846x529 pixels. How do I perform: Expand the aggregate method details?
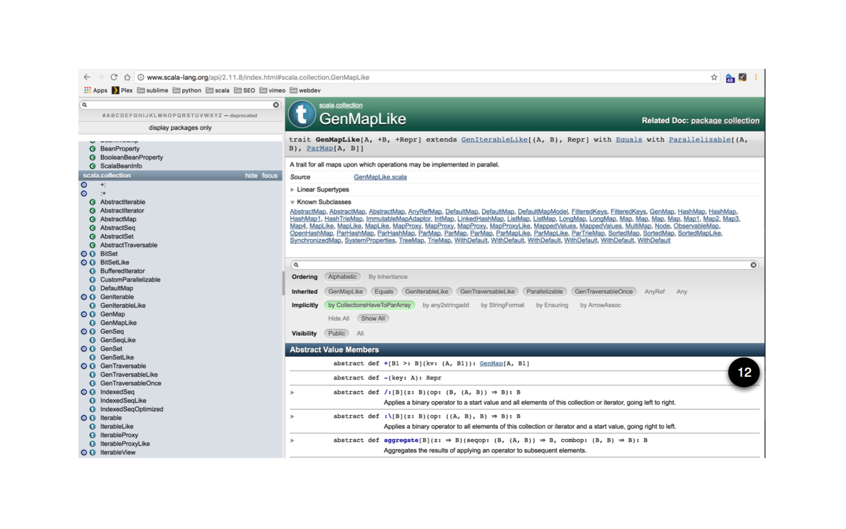point(292,440)
